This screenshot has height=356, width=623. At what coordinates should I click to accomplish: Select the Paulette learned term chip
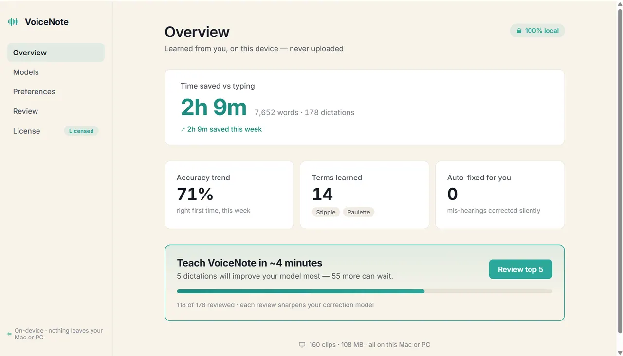[x=359, y=212]
